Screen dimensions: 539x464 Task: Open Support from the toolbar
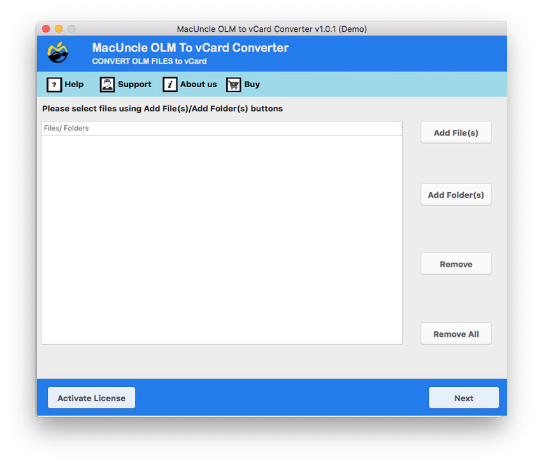click(133, 84)
